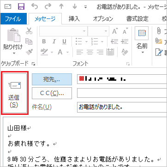167x167 pixels.
Task: Click inside the 宛先 recipient field
Action: pos(122,79)
